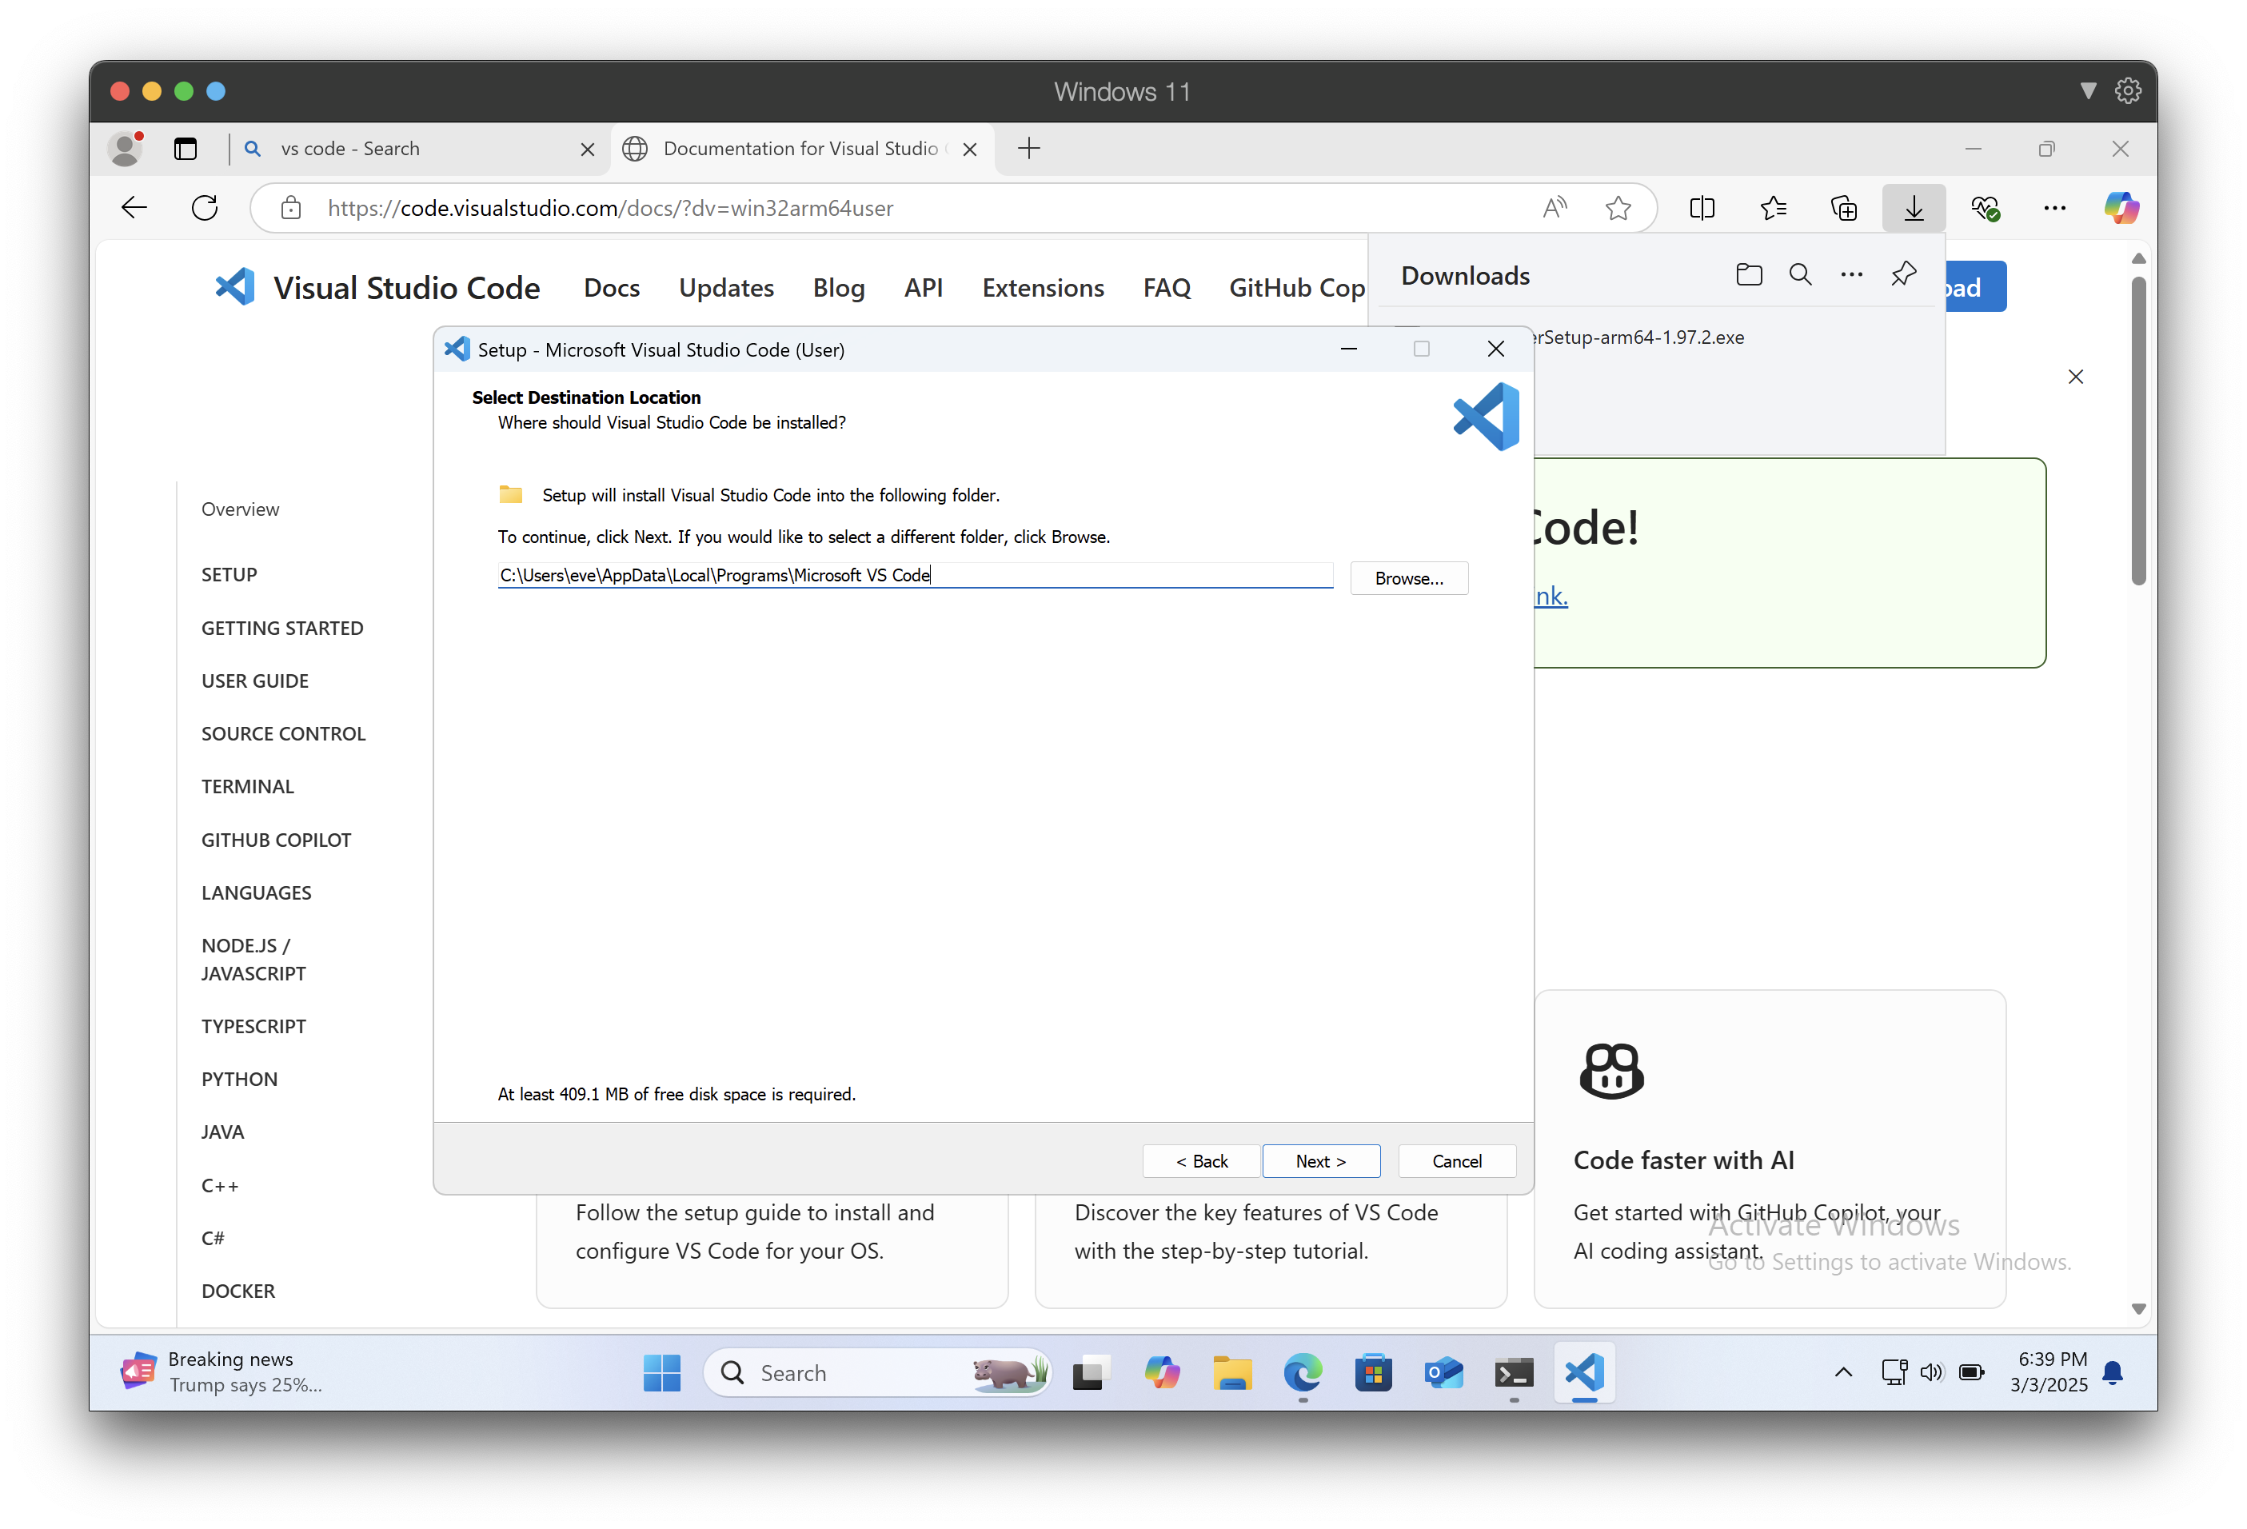
Task: Click Next in the Setup wizard
Action: (x=1321, y=1161)
